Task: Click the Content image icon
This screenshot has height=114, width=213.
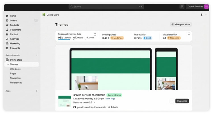Action: [x=7, y=34]
